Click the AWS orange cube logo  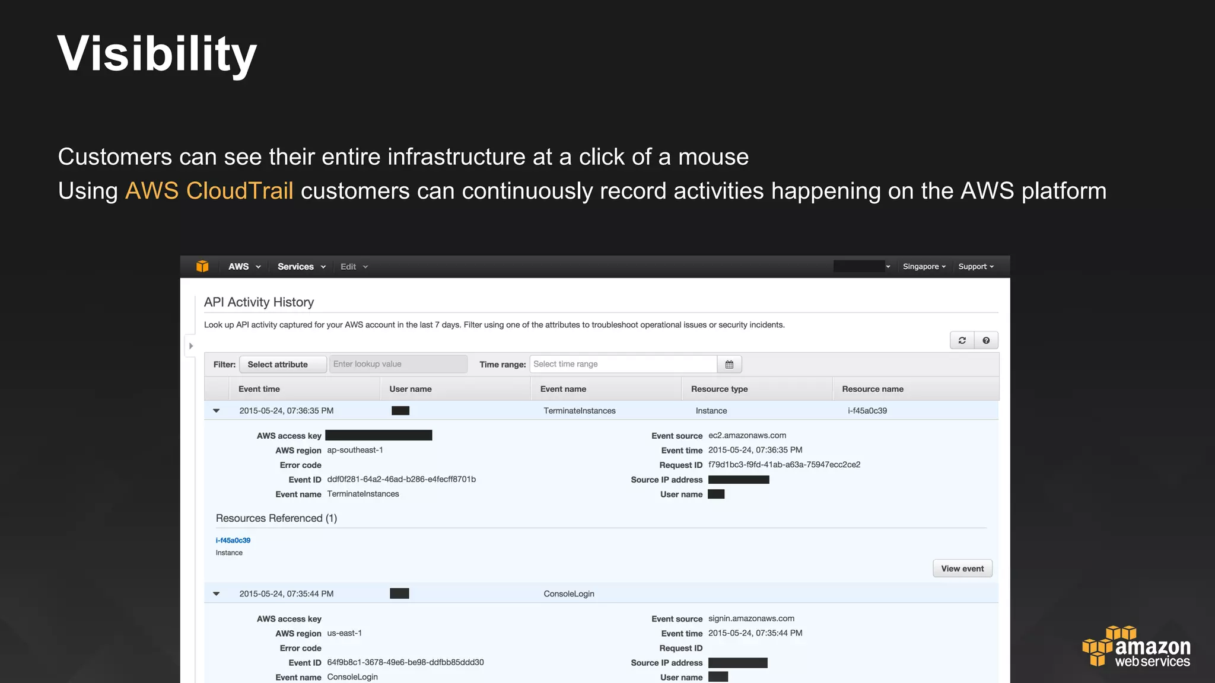coord(202,266)
